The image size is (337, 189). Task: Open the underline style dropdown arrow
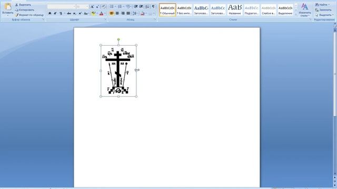(x=64, y=13)
